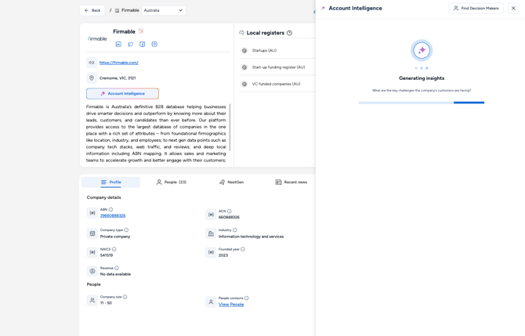Click the info icon next to Company type
Screen dimensions: 525x336
coord(126,230)
